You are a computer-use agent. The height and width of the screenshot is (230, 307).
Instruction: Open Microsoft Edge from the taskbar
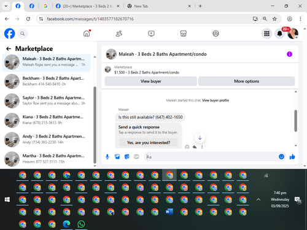(66, 224)
